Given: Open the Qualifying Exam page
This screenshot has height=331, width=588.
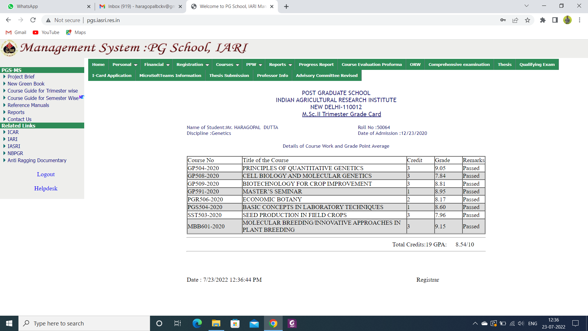Looking at the screenshot, I should pos(537,64).
